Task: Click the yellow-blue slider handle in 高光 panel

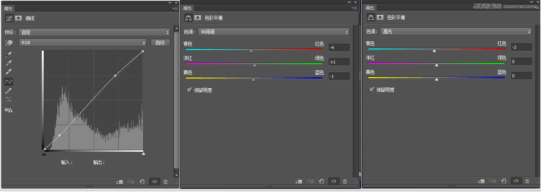Action: 436,79
